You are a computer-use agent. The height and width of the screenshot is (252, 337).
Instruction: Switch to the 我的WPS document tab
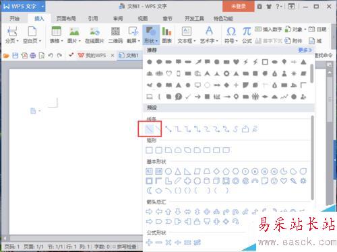coord(92,55)
